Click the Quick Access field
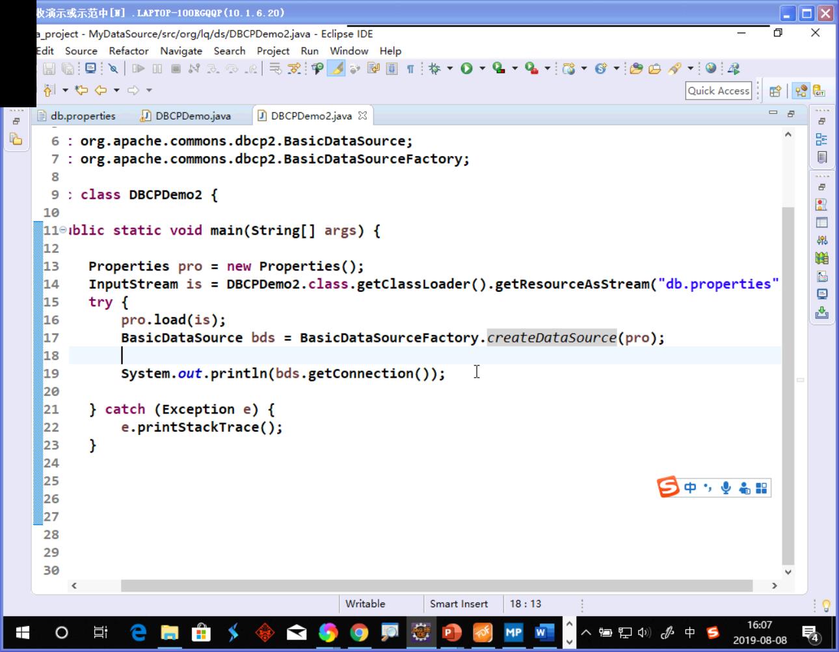The image size is (839, 652). tap(719, 91)
